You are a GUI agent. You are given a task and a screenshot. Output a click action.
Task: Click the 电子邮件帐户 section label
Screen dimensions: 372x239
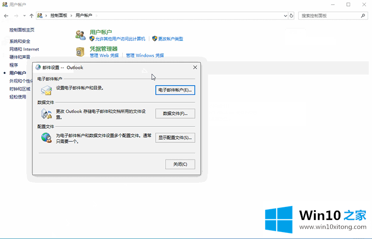[50, 79]
